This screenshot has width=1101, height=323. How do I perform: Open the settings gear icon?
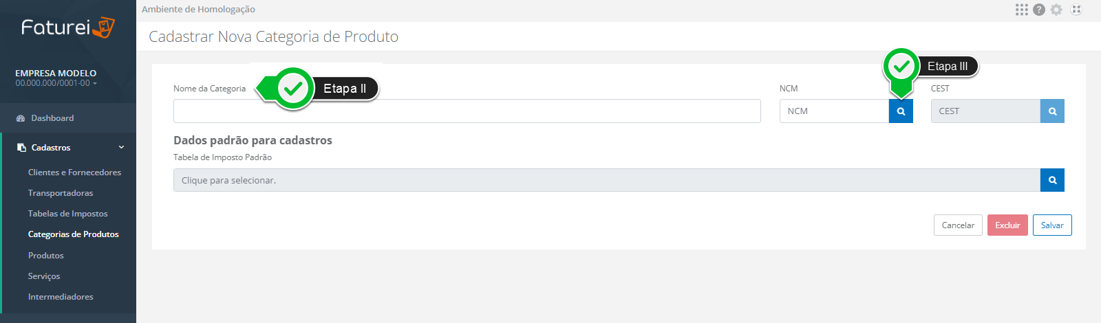point(1056,10)
